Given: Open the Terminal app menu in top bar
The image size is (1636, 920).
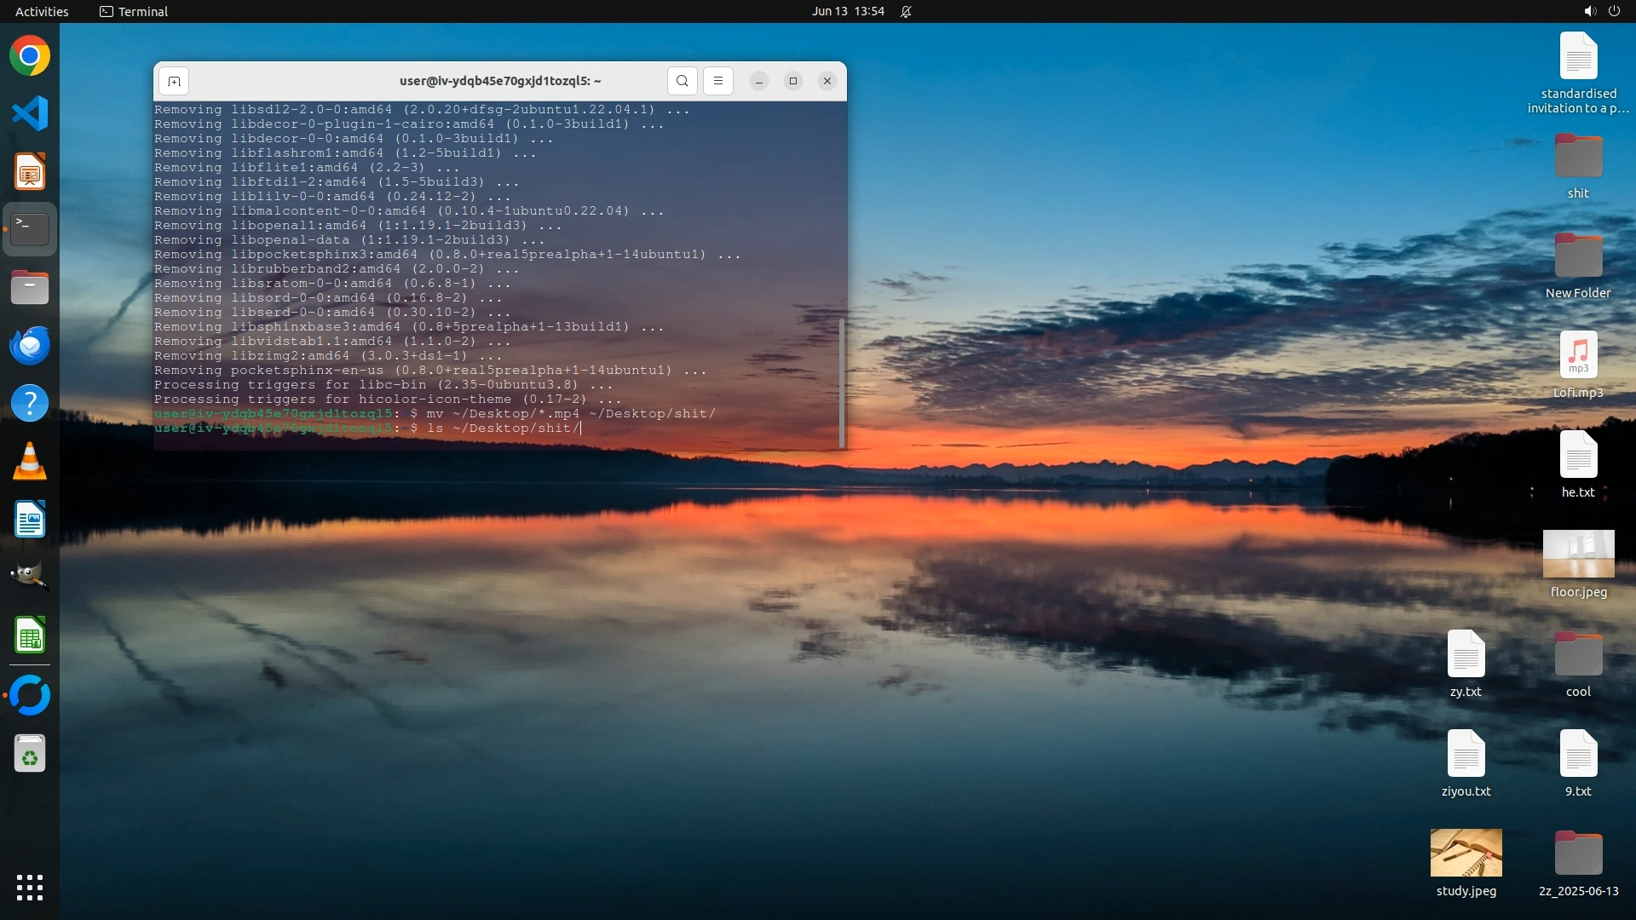Looking at the screenshot, I should [x=134, y=12].
